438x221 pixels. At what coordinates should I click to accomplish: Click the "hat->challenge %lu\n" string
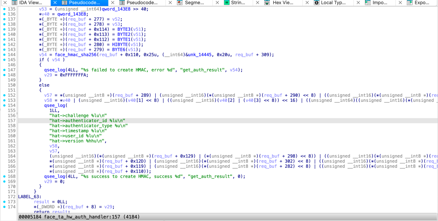(78, 116)
